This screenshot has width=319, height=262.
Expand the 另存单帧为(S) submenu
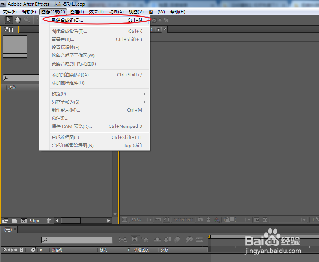point(94,102)
